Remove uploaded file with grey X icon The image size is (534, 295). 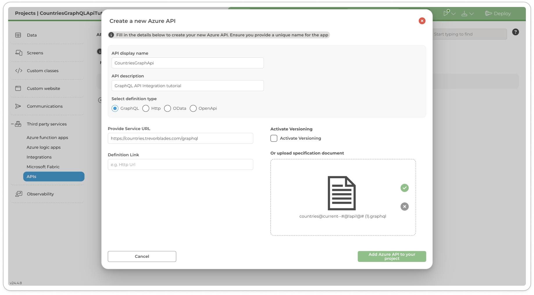point(404,206)
